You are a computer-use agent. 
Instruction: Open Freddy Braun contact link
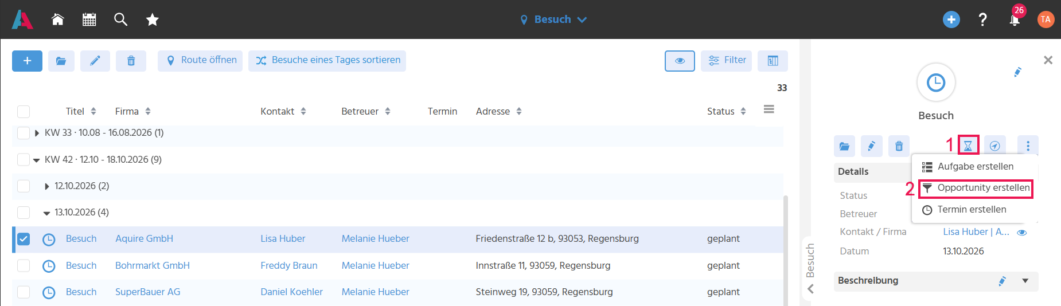(289, 266)
